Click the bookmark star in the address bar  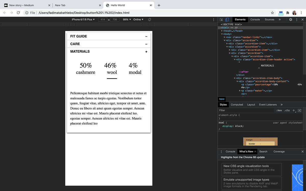[x=272, y=12]
